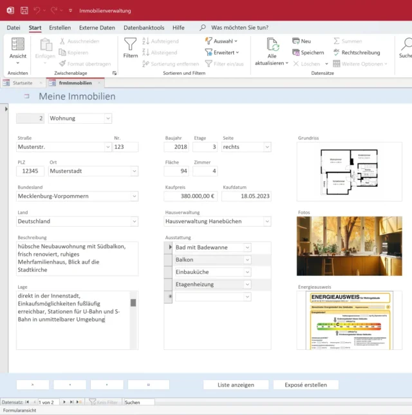The image size is (412, 415).
Task: Click the Liste anzeigen button
Action: coord(235,385)
